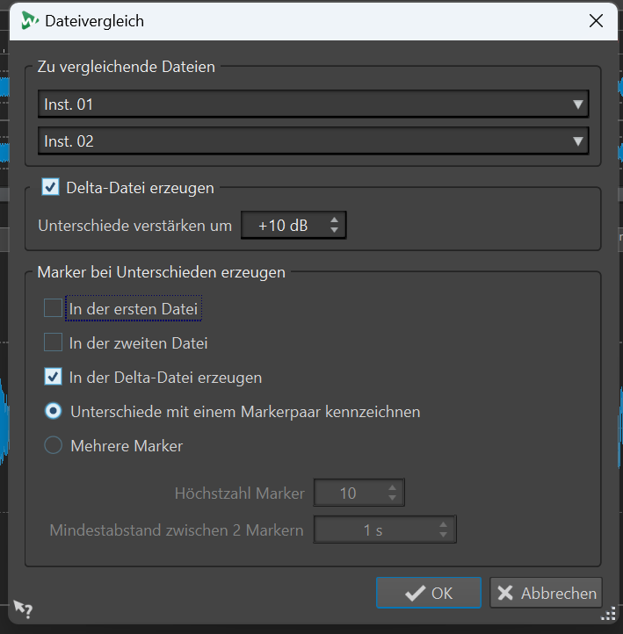Click the Höchstzahl Marker number field

point(349,494)
